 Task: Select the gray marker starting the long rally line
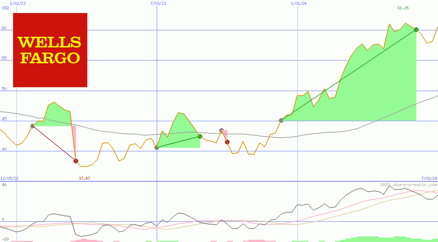click(x=281, y=120)
